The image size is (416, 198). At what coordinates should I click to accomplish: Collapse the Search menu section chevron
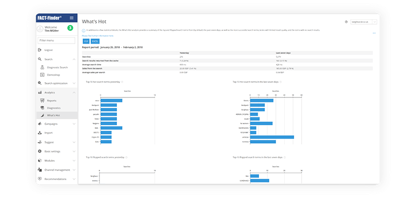click(x=74, y=59)
